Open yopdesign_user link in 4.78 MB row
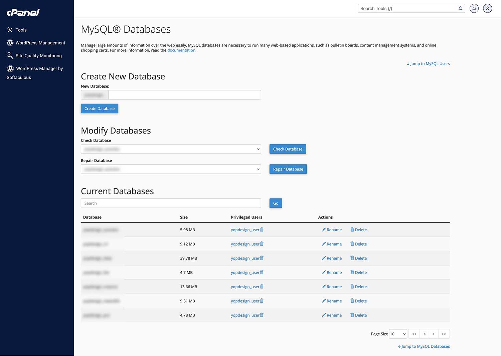This screenshot has width=501, height=356. coord(245,315)
